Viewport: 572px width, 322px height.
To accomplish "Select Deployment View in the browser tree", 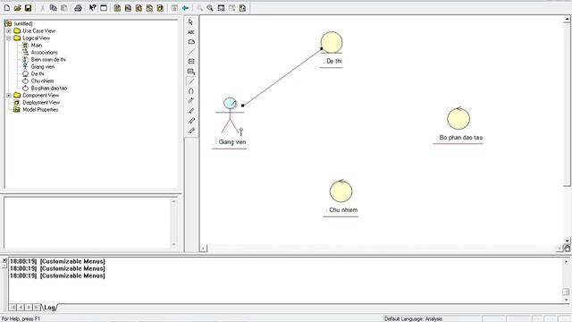I will coord(41,103).
